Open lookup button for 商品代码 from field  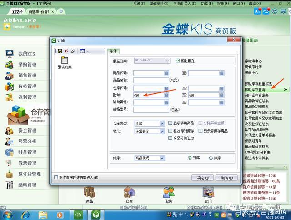click(166, 73)
